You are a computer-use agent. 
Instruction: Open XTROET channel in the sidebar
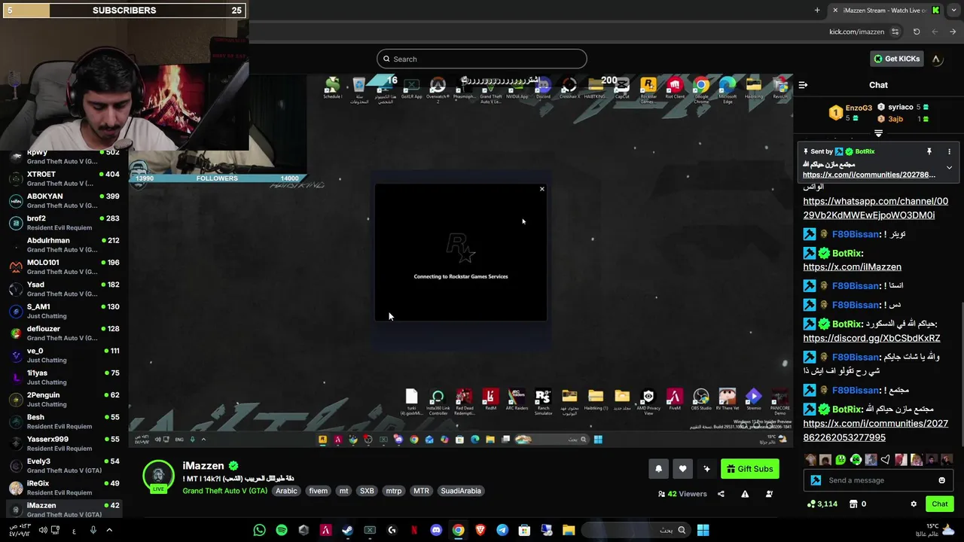tap(64, 178)
